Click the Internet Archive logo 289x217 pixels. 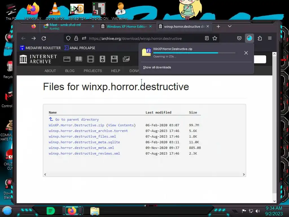tap(38, 59)
